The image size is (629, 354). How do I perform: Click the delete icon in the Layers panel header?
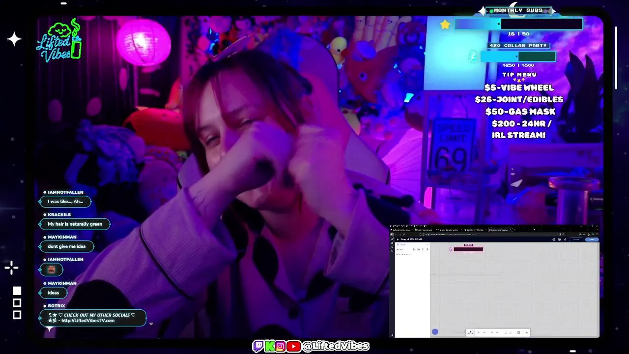pos(427,249)
